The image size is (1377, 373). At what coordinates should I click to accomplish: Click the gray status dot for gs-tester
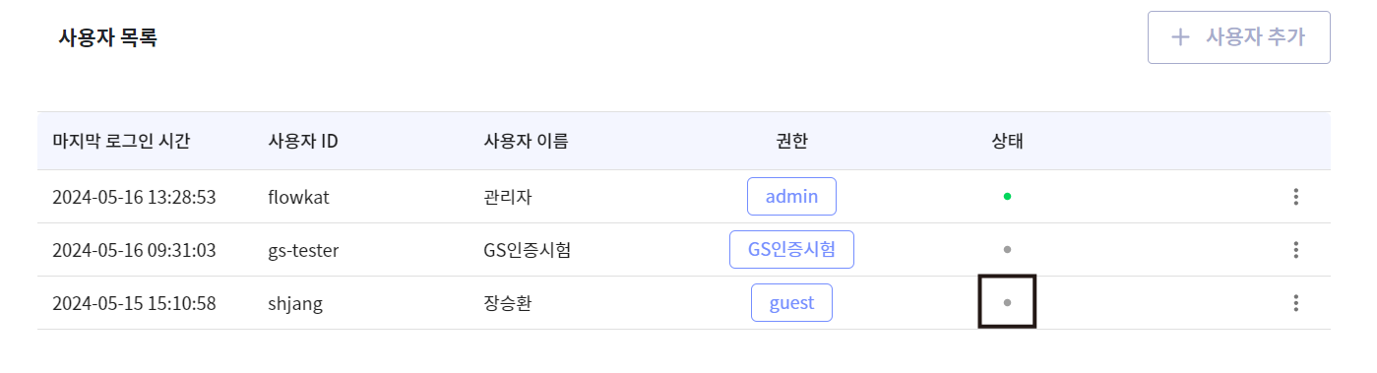coord(1007,250)
